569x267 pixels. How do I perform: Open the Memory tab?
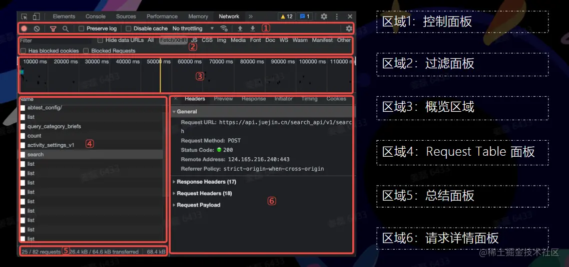198,16
